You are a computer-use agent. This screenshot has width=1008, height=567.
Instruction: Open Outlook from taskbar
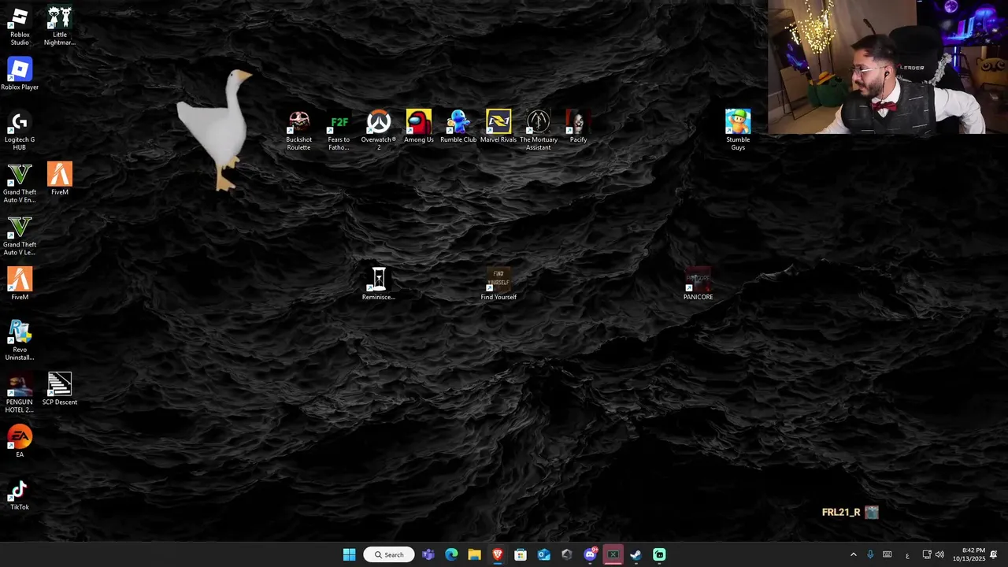[x=543, y=554]
